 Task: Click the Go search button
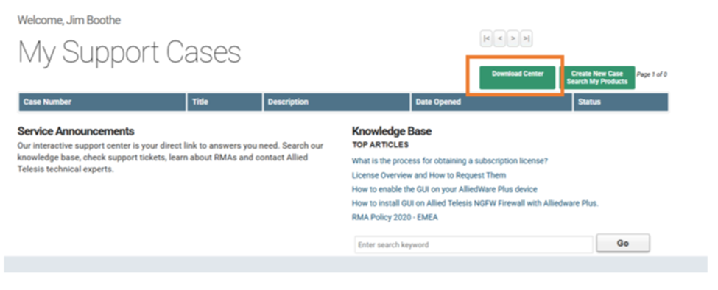click(623, 244)
